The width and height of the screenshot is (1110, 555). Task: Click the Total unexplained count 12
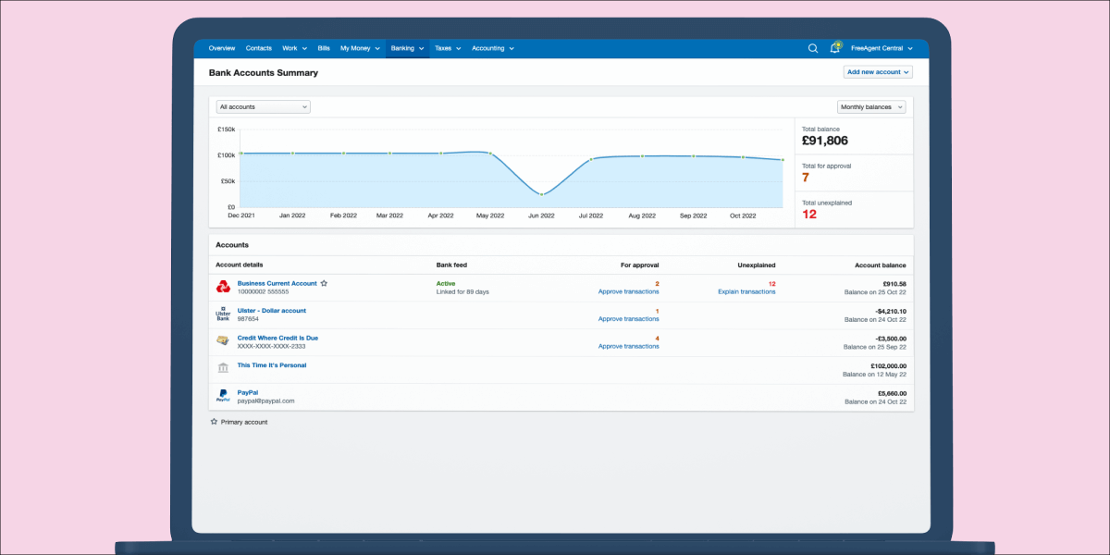(x=809, y=214)
